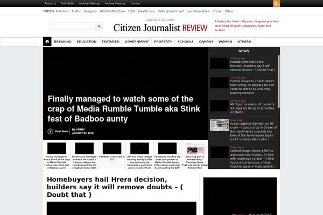Open the Schools tab
The width and height of the screenshot is (323, 215).
tap(185, 41)
